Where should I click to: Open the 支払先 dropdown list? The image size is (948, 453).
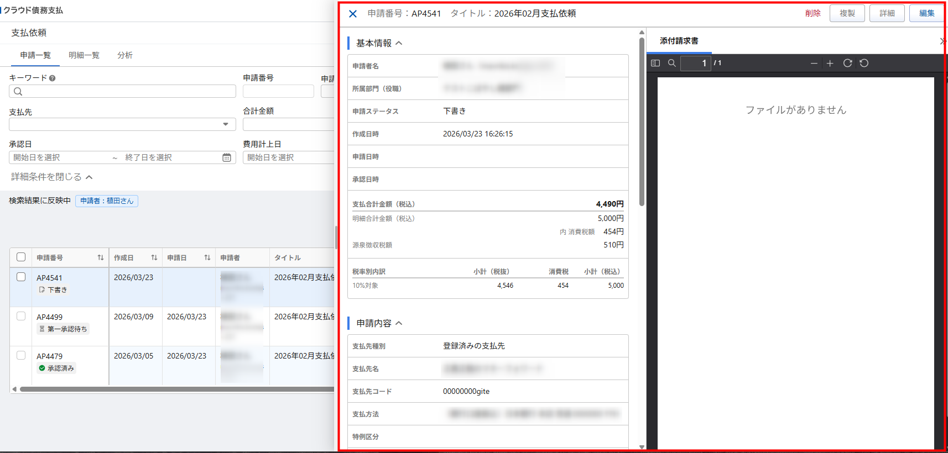coord(226,124)
